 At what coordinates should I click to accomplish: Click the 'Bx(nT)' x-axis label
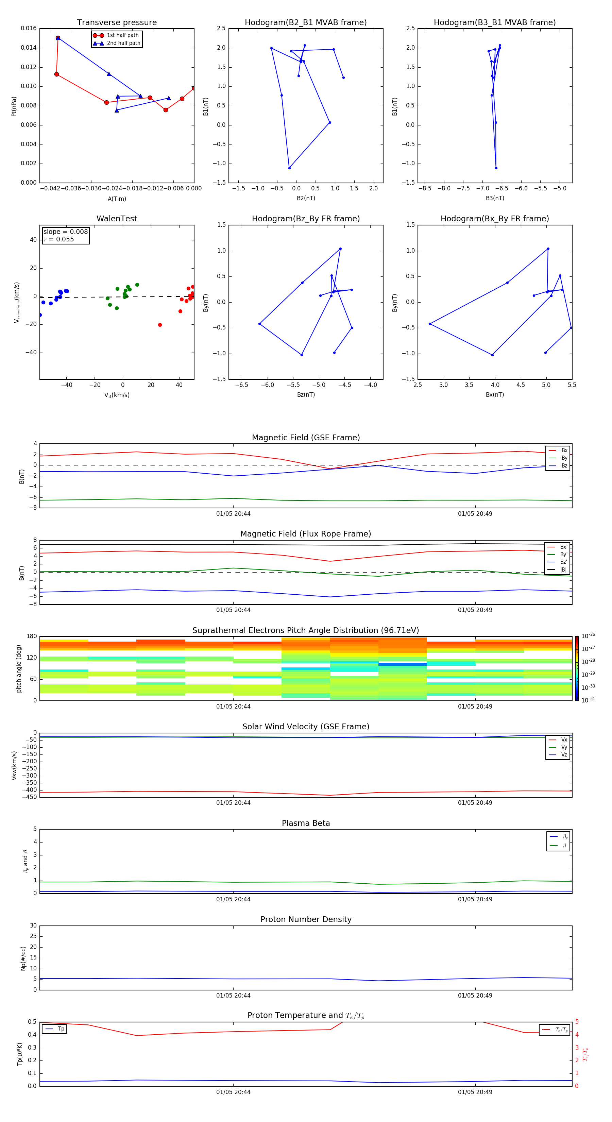point(495,395)
